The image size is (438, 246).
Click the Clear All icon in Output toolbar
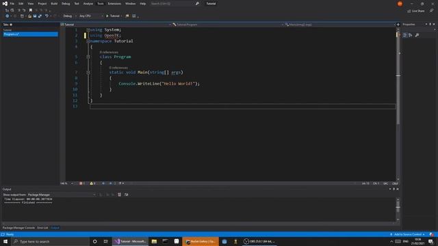(x=120, y=195)
